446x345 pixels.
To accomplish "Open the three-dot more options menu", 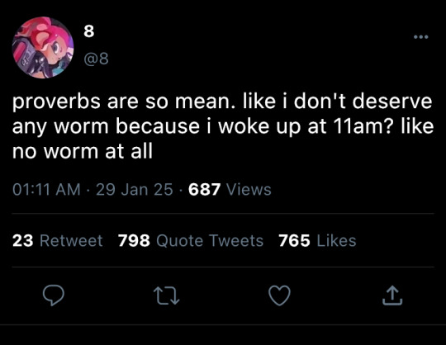I will 421,37.
